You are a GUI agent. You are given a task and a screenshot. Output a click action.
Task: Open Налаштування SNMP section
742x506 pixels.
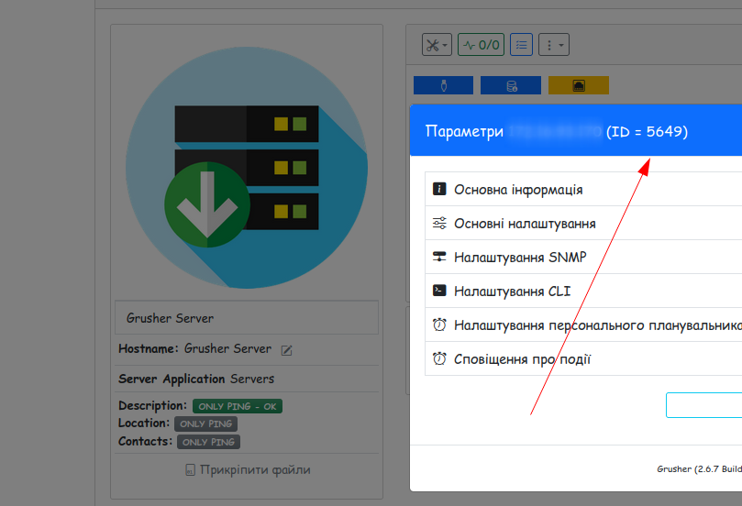(583, 258)
